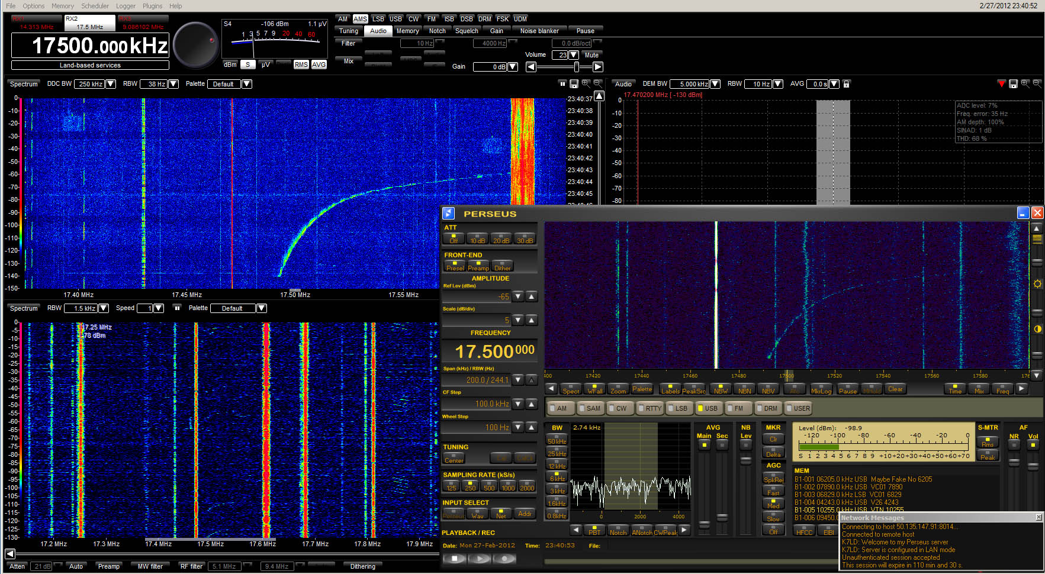Shift Perseus frequency span left arrow
The height and width of the screenshot is (574, 1045).
point(551,389)
